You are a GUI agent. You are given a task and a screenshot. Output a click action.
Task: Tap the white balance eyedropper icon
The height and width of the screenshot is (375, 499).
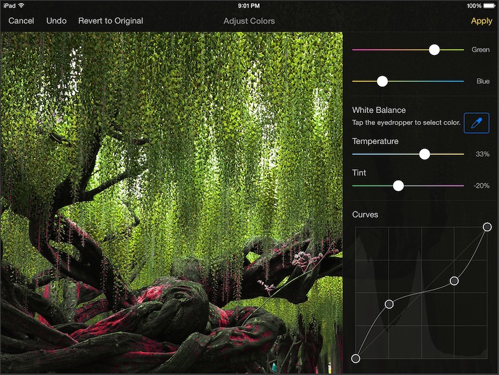477,123
